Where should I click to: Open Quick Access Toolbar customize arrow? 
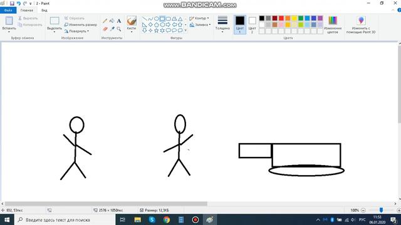31,4
